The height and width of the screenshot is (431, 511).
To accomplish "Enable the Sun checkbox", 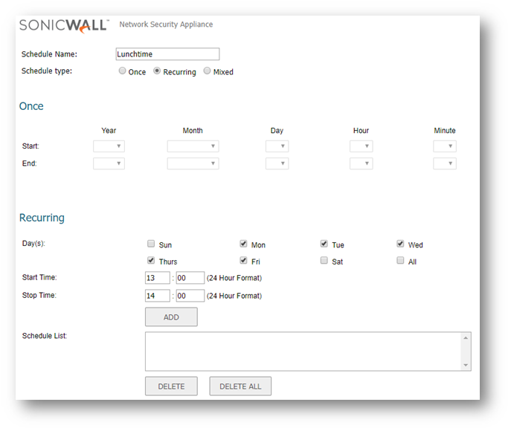I will click(x=151, y=244).
